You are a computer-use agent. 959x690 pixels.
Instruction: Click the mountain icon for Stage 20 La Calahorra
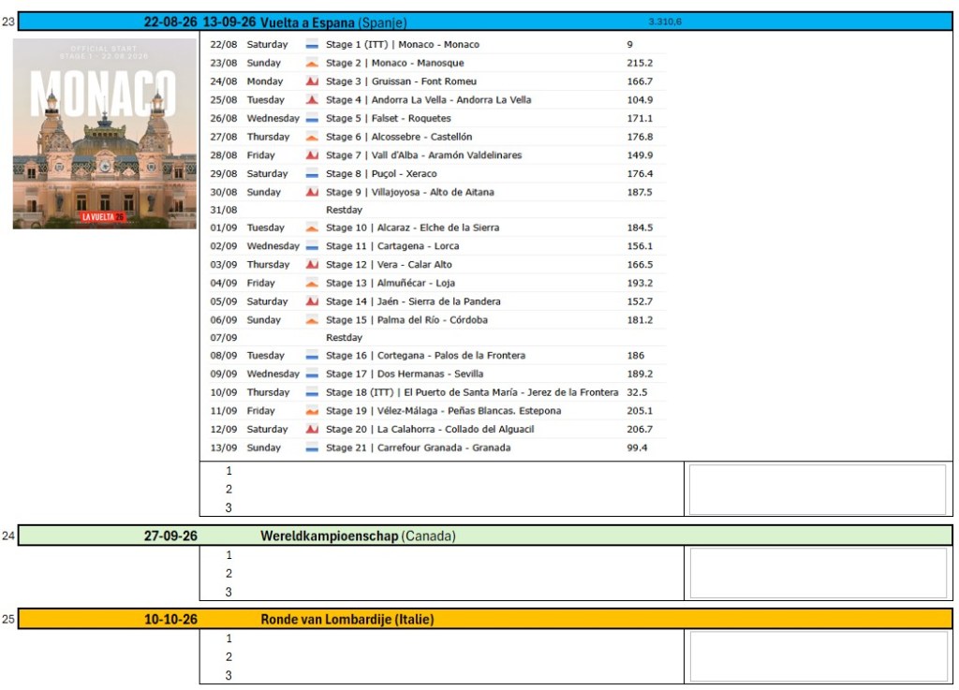pos(312,429)
